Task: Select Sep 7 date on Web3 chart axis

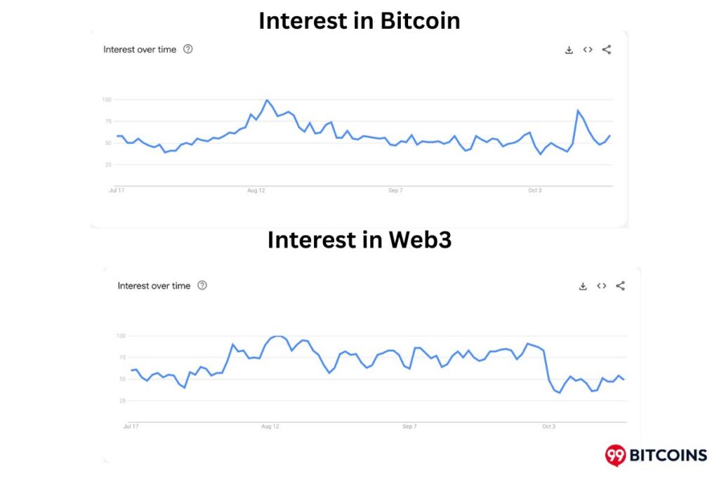Action: 409,426
